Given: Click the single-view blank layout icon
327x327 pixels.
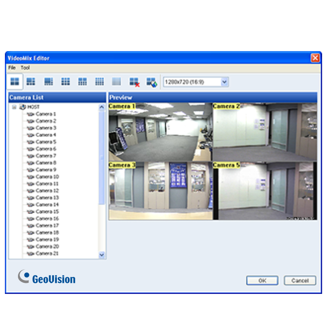Looking at the screenshot, I should point(116,82).
